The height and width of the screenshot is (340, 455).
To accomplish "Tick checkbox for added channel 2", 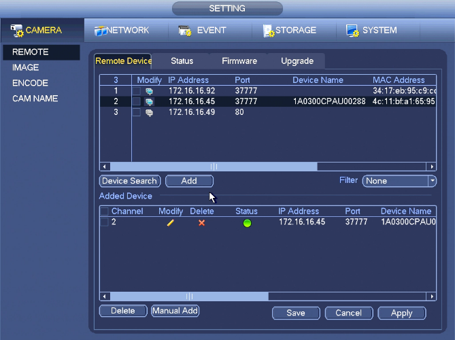I will tap(104, 222).
